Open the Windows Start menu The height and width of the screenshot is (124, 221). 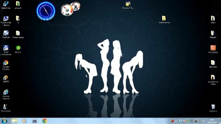click(4, 121)
